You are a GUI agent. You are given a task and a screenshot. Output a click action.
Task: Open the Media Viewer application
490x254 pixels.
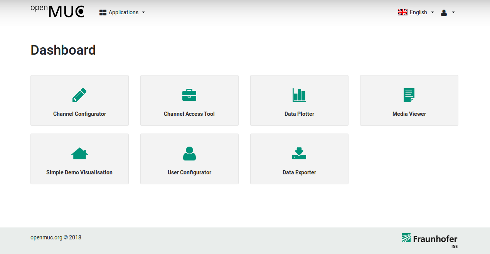tap(409, 100)
